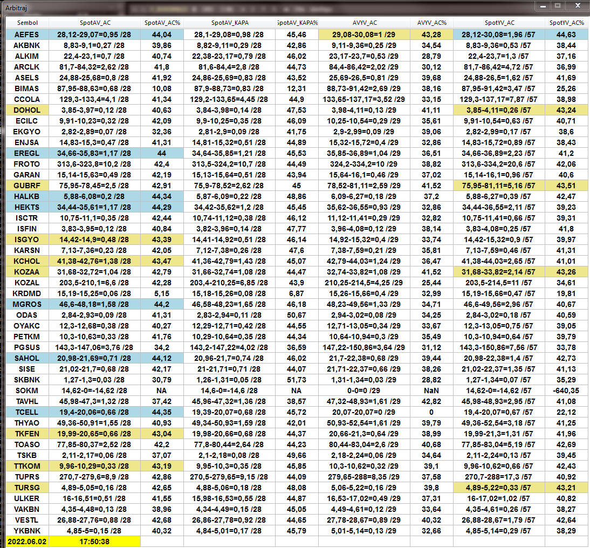Image resolution: width=590 pixels, height=548 pixels.
Task: Select the ENJSA symbol cell
Action: pyautogui.click(x=27, y=142)
